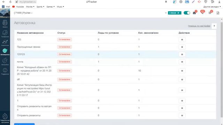The height and width of the screenshot is (125, 223).
Task: Select the Пропущенные звонки funnel name
Action: coord(29,47)
